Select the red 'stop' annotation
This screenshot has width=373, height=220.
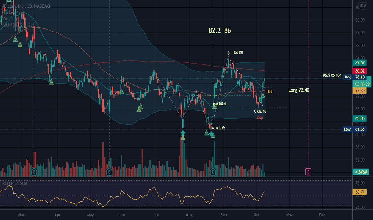(x=260, y=118)
